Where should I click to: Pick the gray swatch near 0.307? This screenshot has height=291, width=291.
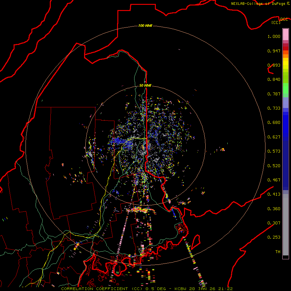click(x=286, y=225)
